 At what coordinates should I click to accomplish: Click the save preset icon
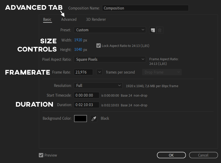(153, 30)
